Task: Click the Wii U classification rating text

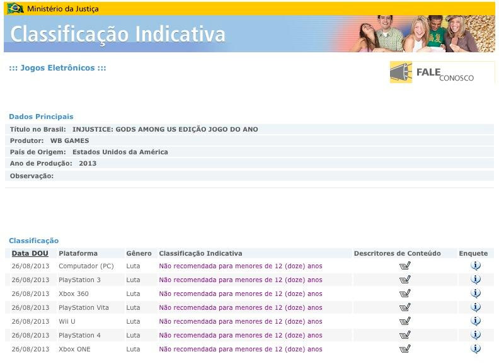Action: [240, 321]
